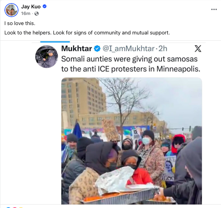This screenshot has height=208, width=221.
Task: Click the globe public audience icon
Action: 37,14
